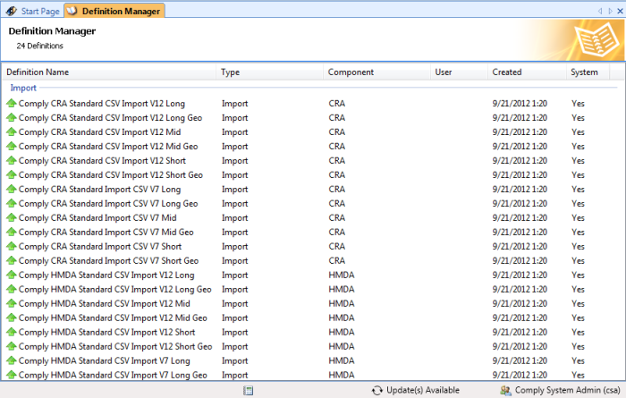The height and width of the screenshot is (398, 626).
Task: Select Comply CRA Standard Import CSV V7 Long Geo
Action: click(x=108, y=204)
